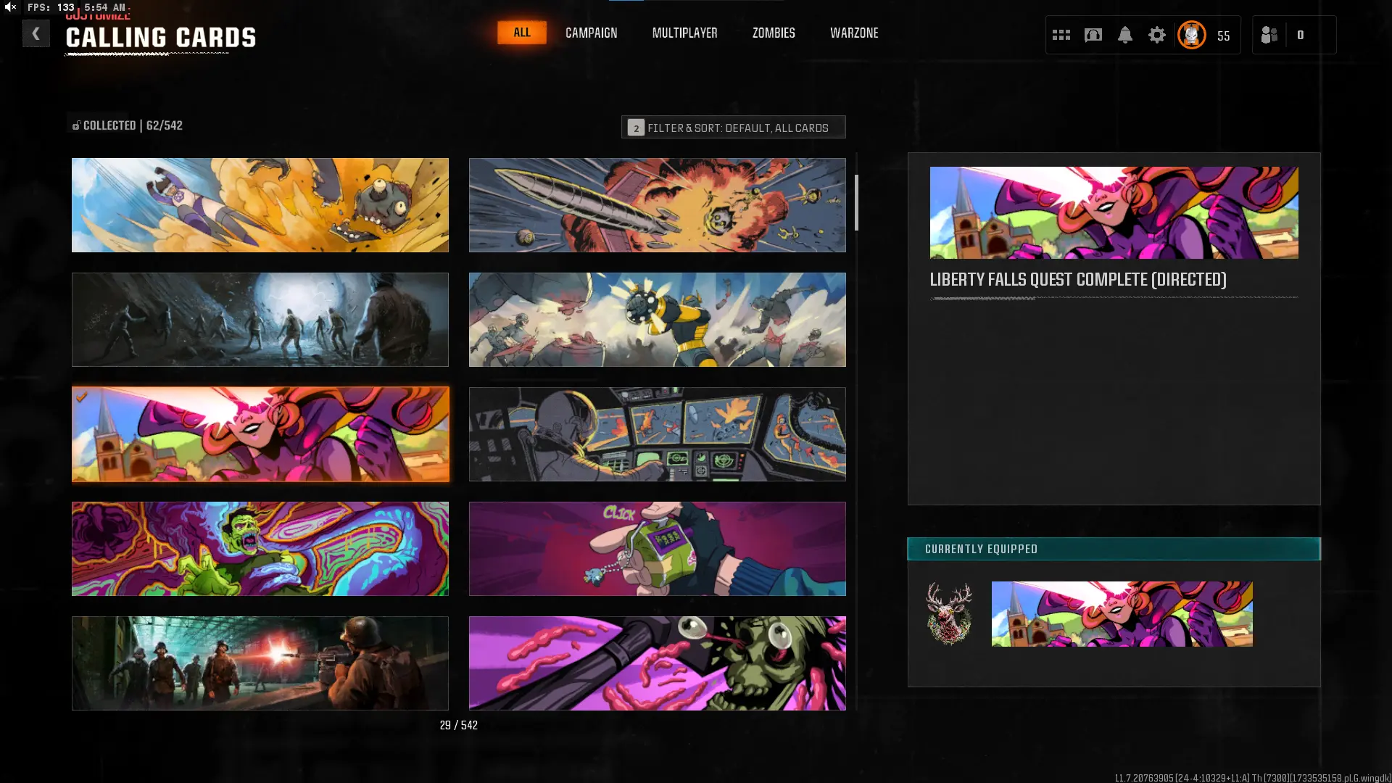
Task: Switch to the Campaign tab
Action: click(x=591, y=33)
